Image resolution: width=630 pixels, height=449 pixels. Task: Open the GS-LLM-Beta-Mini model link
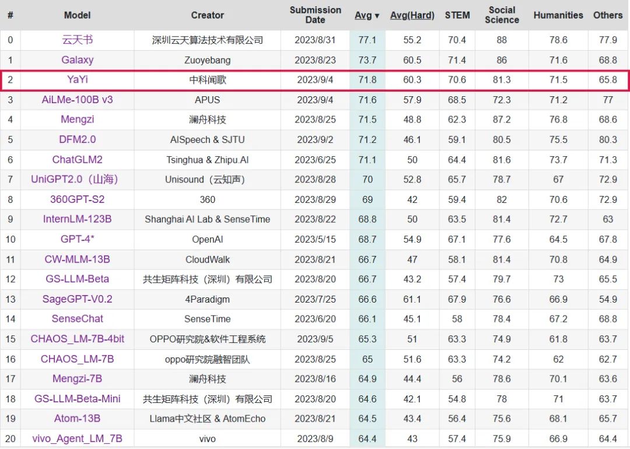[77, 398]
